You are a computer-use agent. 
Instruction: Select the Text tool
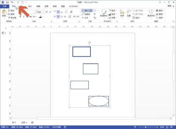click(x=85, y=18)
